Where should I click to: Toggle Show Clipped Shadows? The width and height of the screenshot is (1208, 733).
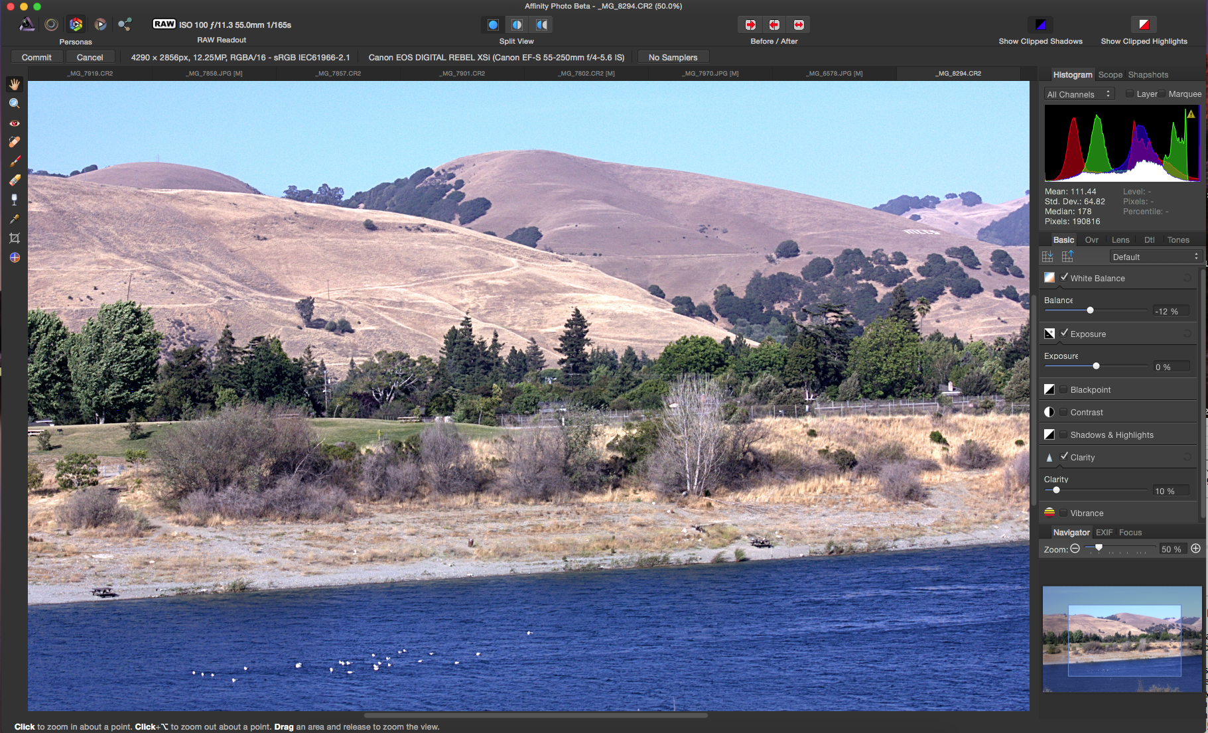tap(1040, 25)
